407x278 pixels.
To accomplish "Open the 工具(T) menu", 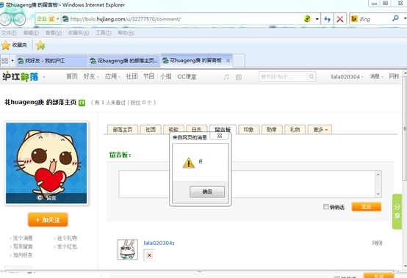I will click(104, 33).
